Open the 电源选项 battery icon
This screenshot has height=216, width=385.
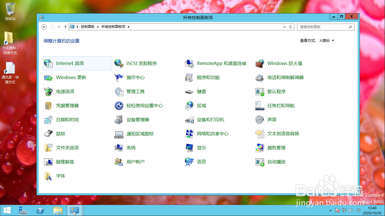point(48,92)
